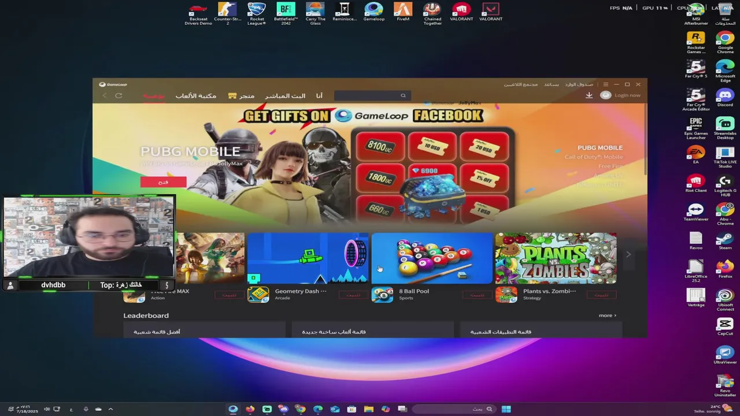Open UltraViewer desktop icon

pyautogui.click(x=725, y=355)
